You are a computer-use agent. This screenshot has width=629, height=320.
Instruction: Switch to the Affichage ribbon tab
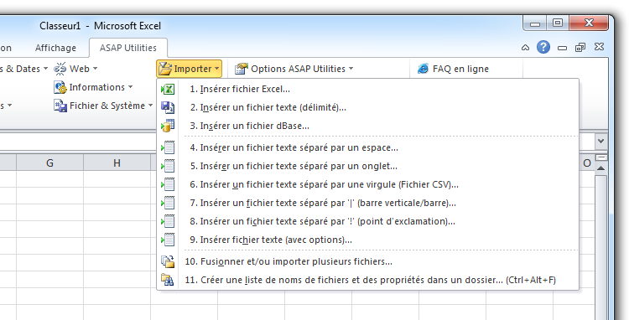click(55, 48)
